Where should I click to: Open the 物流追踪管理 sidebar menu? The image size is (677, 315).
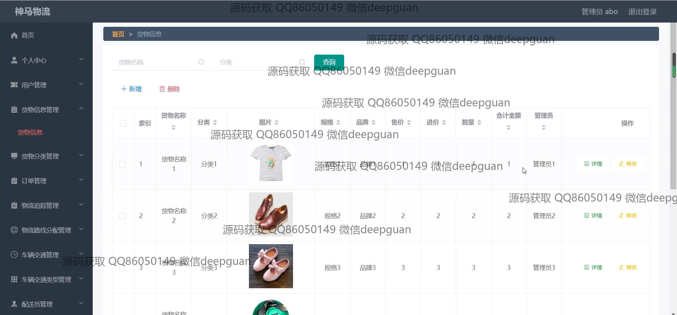[46, 205]
